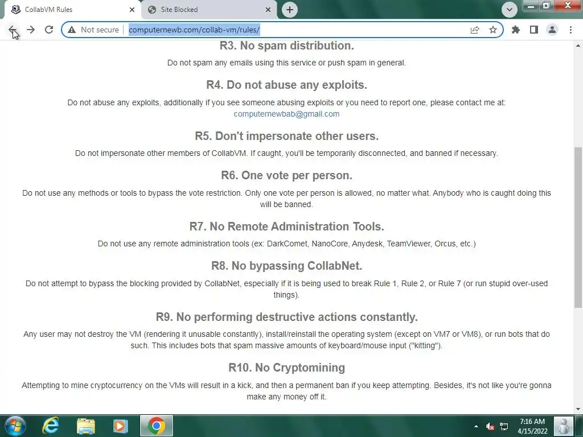Click the 'Not secure' label in address bar
583x437 pixels.
[100, 30]
